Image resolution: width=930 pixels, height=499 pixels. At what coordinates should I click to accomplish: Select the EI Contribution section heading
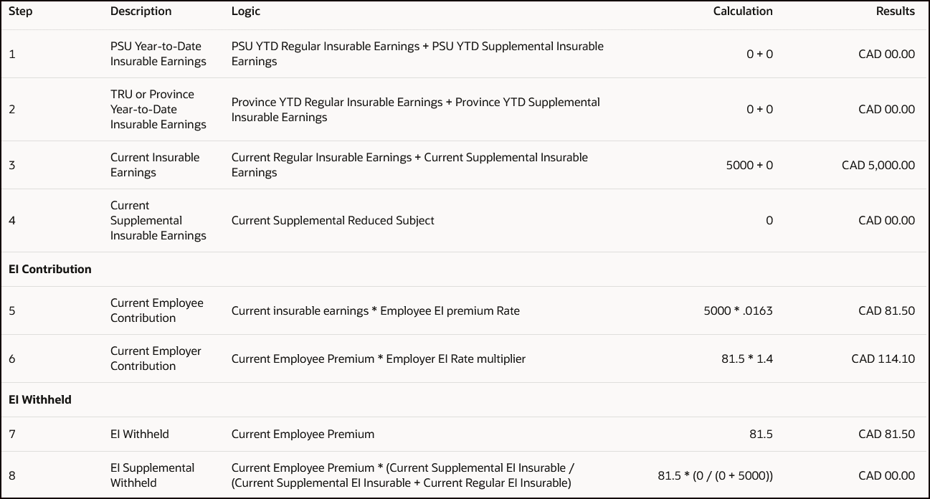pos(50,270)
